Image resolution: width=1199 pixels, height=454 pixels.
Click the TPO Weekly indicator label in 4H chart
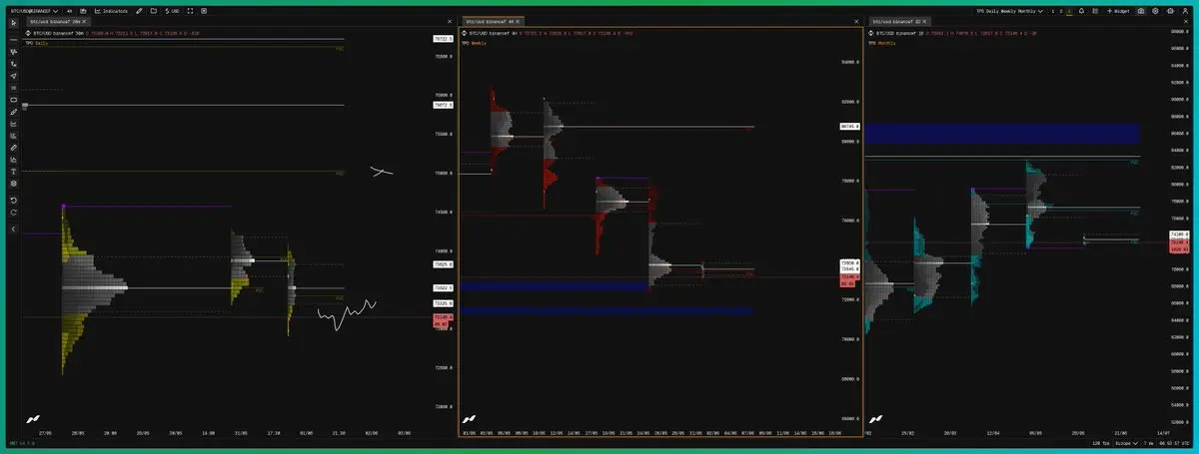[474, 43]
